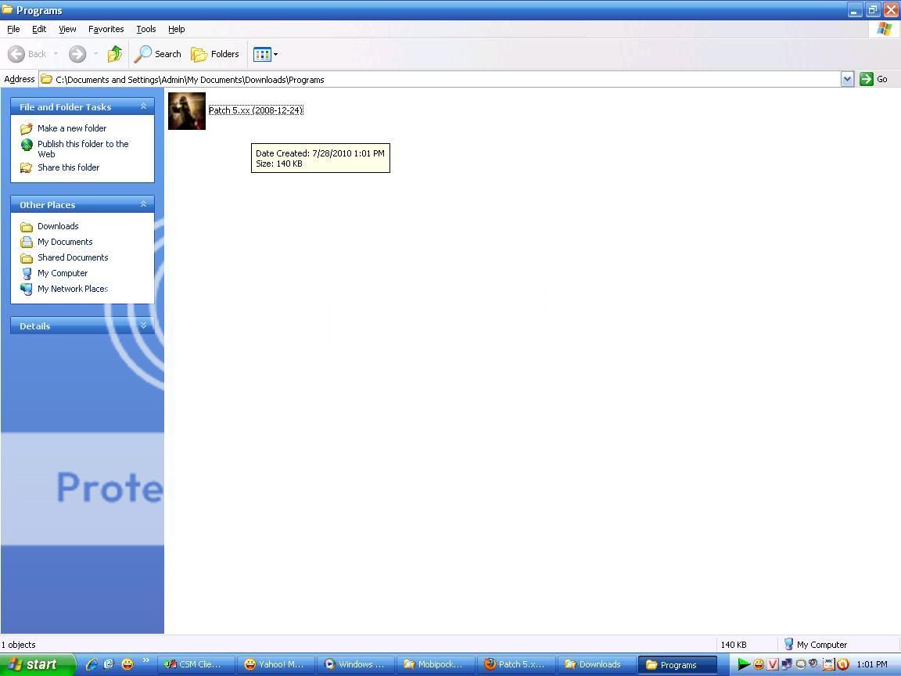Collapse the Other Places panel
The height and width of the screenshot is (676, 901).
[x=143, y=204]
